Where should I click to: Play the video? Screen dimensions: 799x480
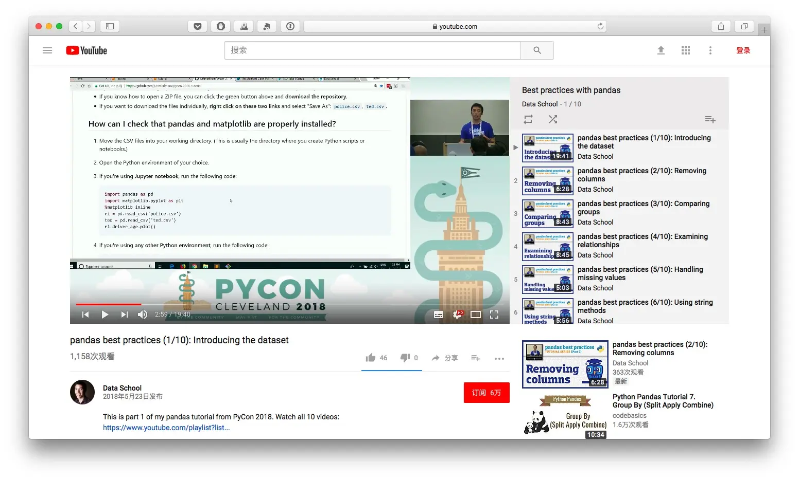(x=105, y=315)
